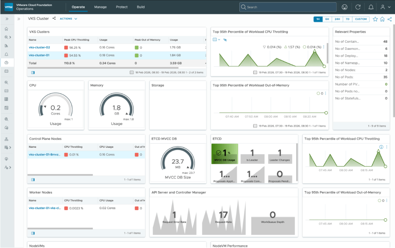Open the vks-cluster-01 link in VKS Clusters

pyautogui.click(x=39, y=55)
